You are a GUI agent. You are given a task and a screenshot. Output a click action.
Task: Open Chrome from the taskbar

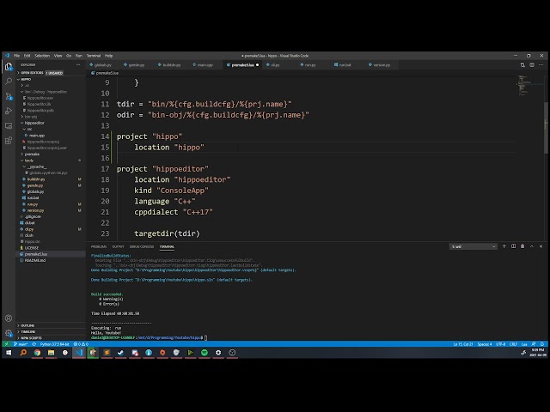[37, 353]
